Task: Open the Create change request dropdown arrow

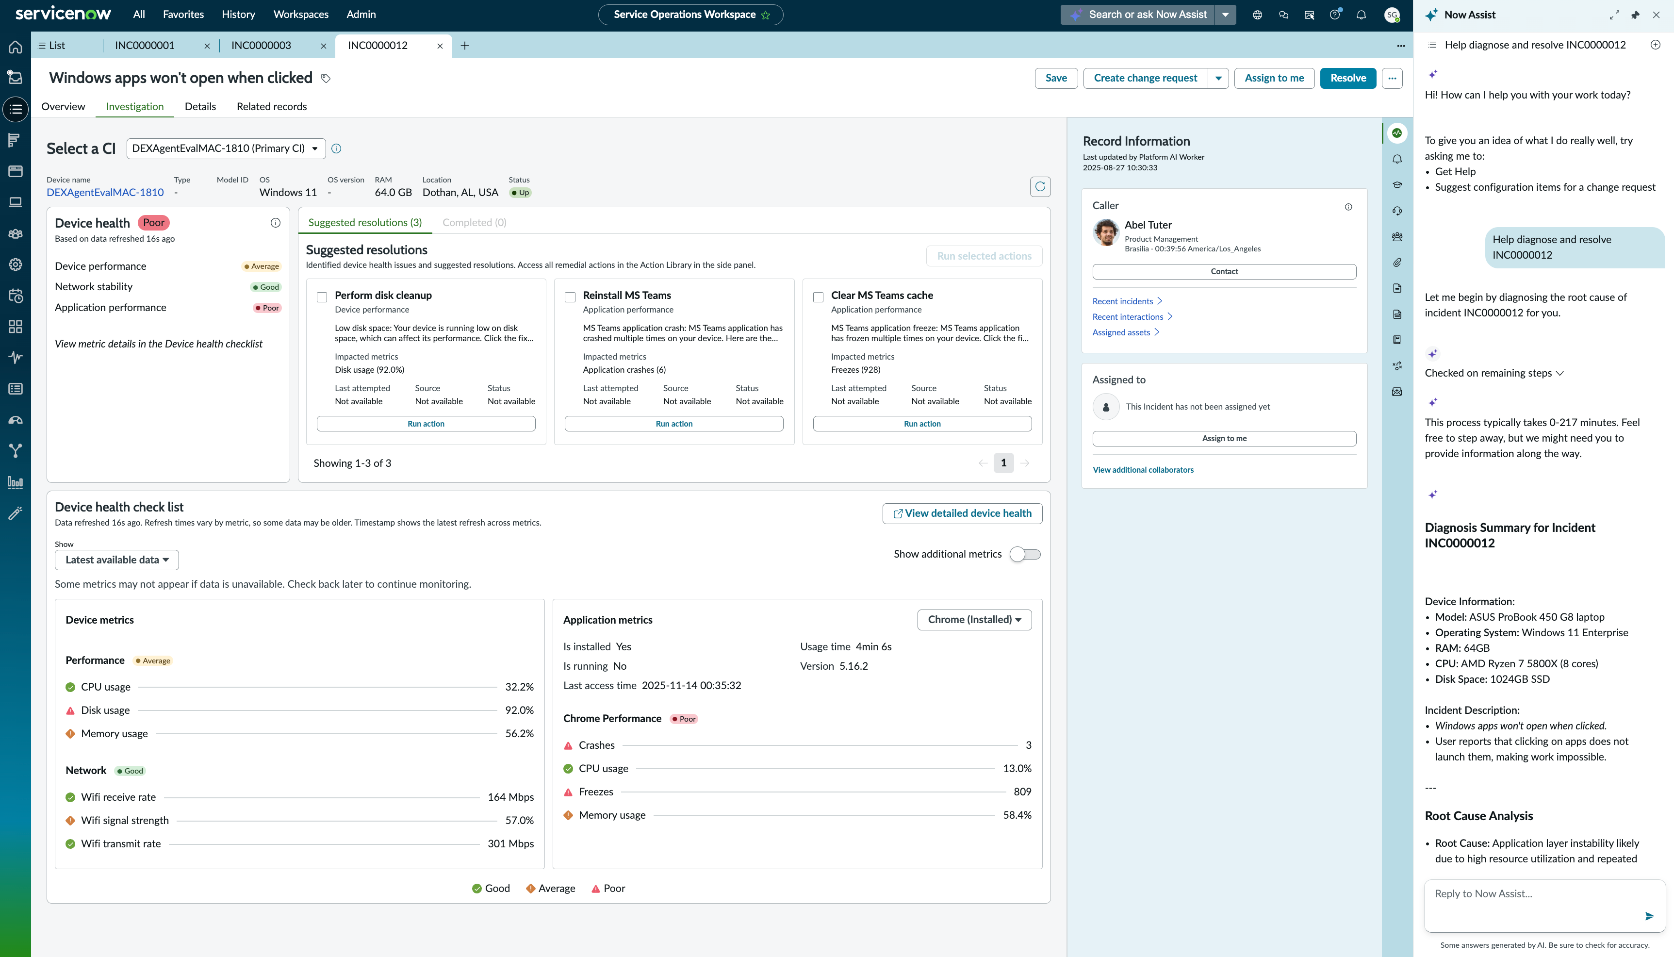Action: pyautogui.click(x=1218, y=78)
